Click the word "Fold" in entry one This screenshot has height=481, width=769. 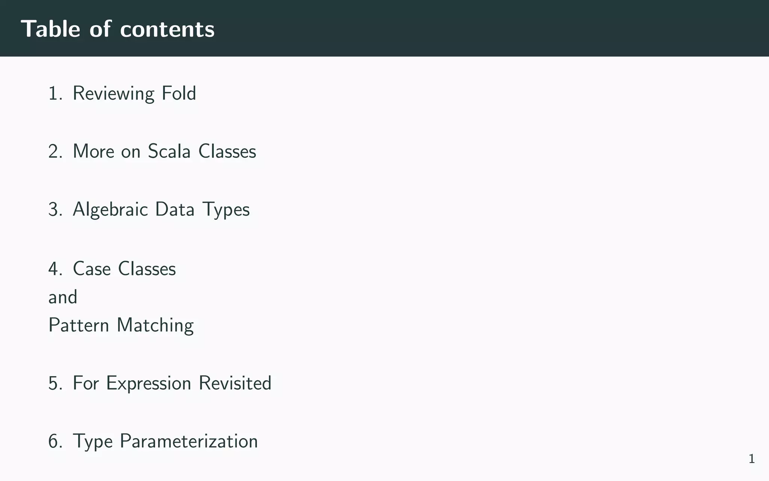tap(179, 94)
